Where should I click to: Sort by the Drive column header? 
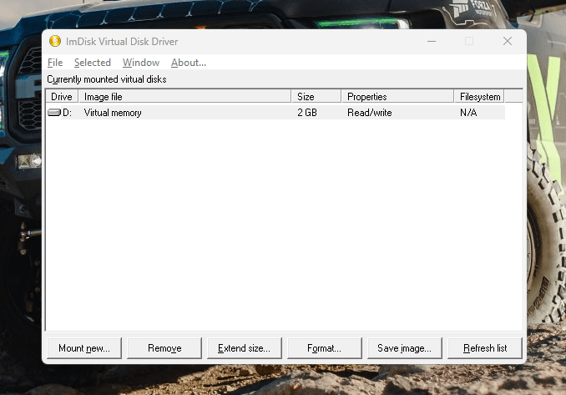62,96
